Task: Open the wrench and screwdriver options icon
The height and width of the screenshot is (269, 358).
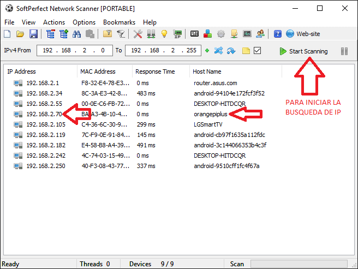Action: (138, 34)
